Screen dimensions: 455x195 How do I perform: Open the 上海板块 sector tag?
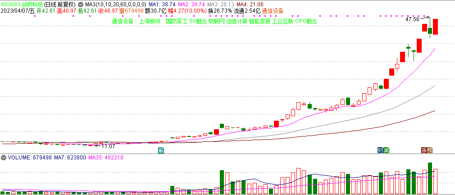pyautogui.click(x=150, y=21)
